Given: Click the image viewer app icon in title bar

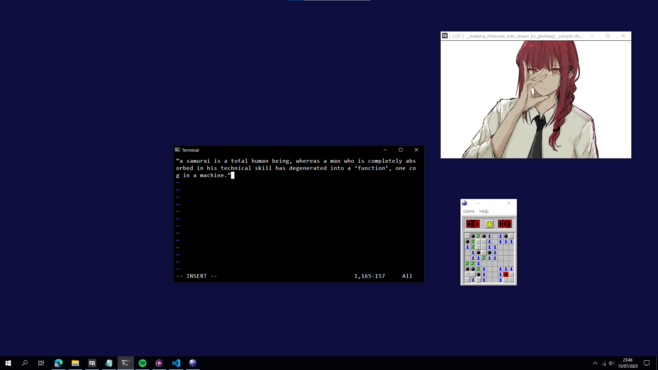Looking at the screenshot, I should pyautogui.click(x=445, y=36).
